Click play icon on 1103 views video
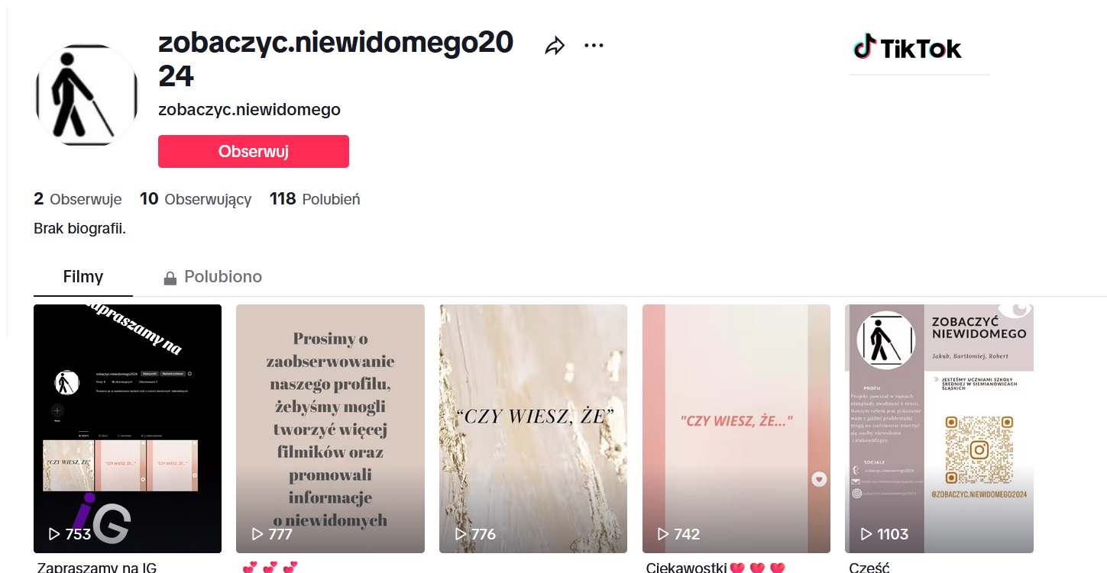 click(866, 534)
